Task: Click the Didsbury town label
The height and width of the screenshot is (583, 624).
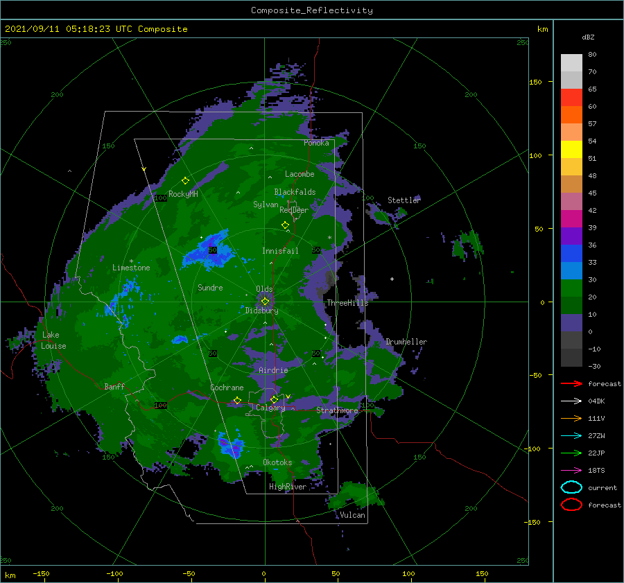Action: (x=261, y=311)
